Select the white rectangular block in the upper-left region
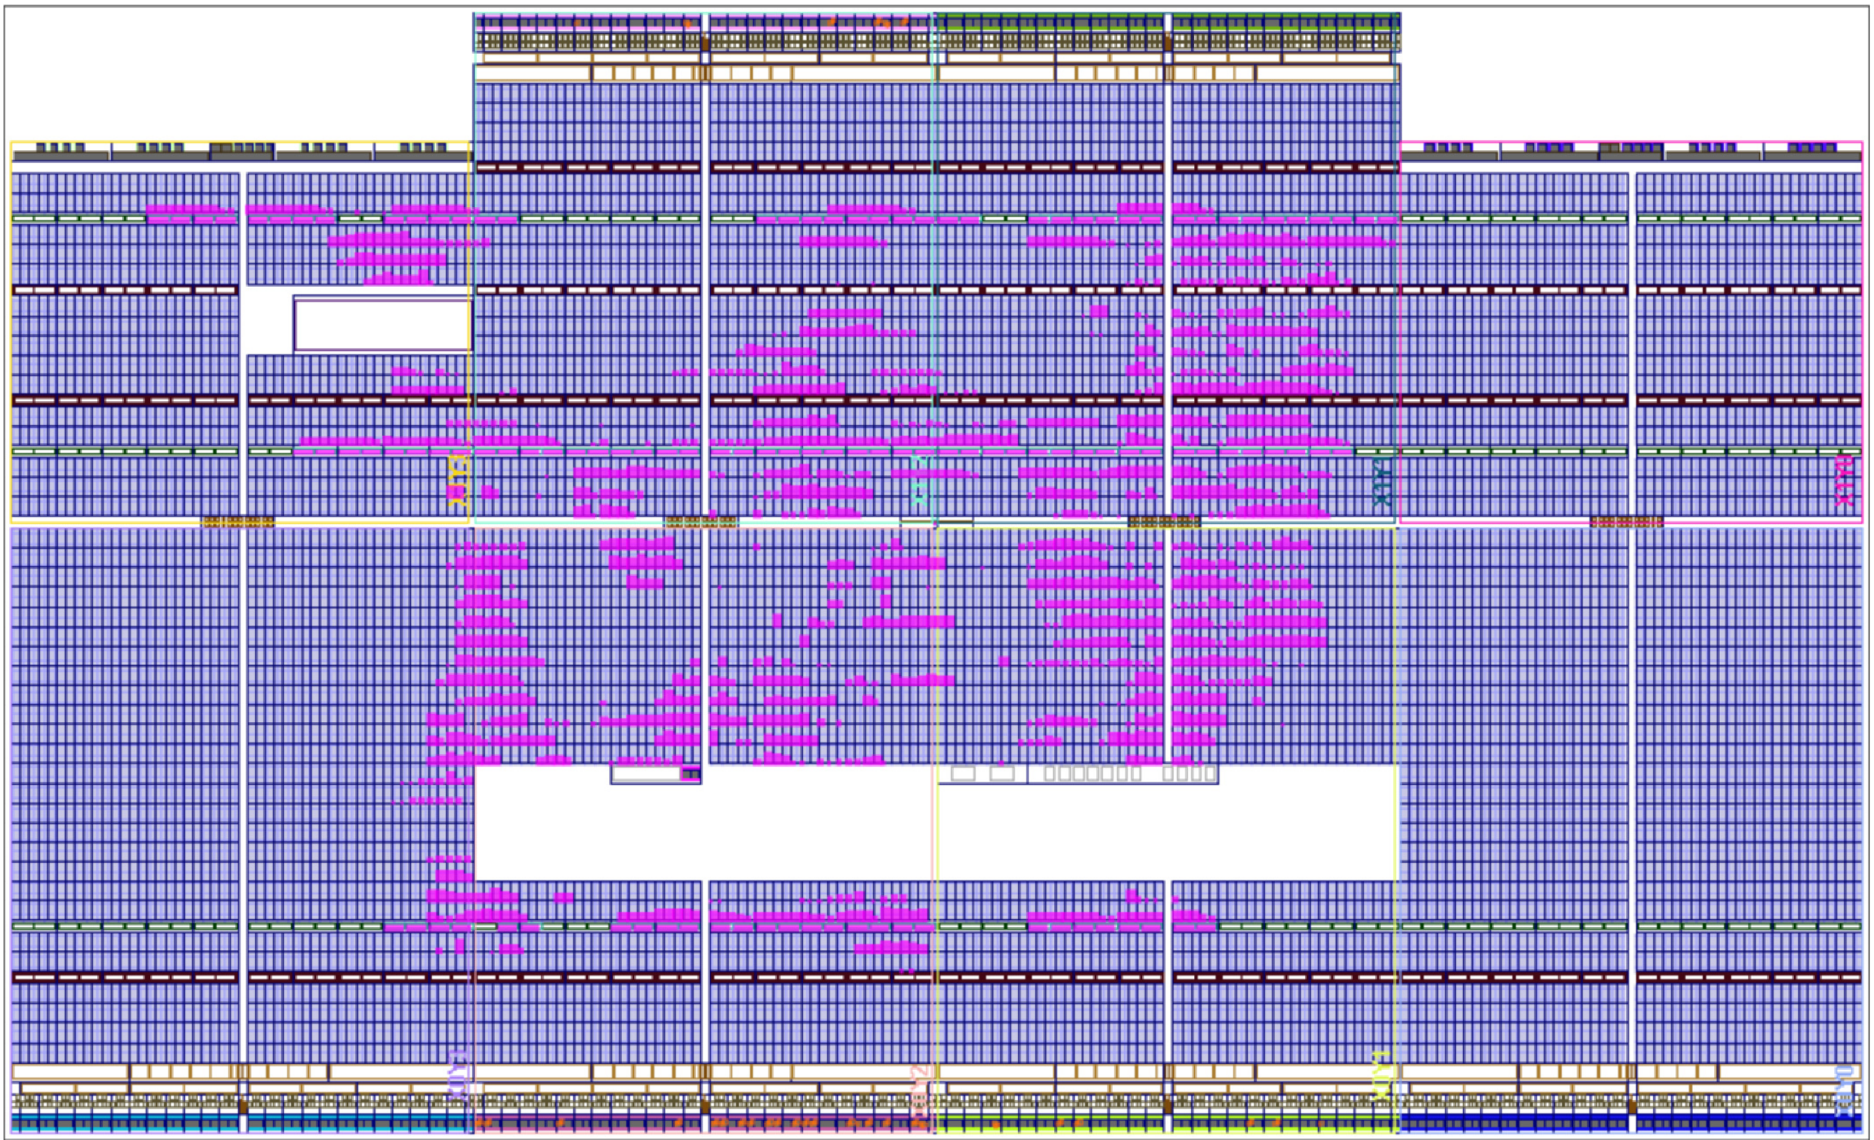This screenshot has width=1874, height=1140. click(x=381, y=324)
